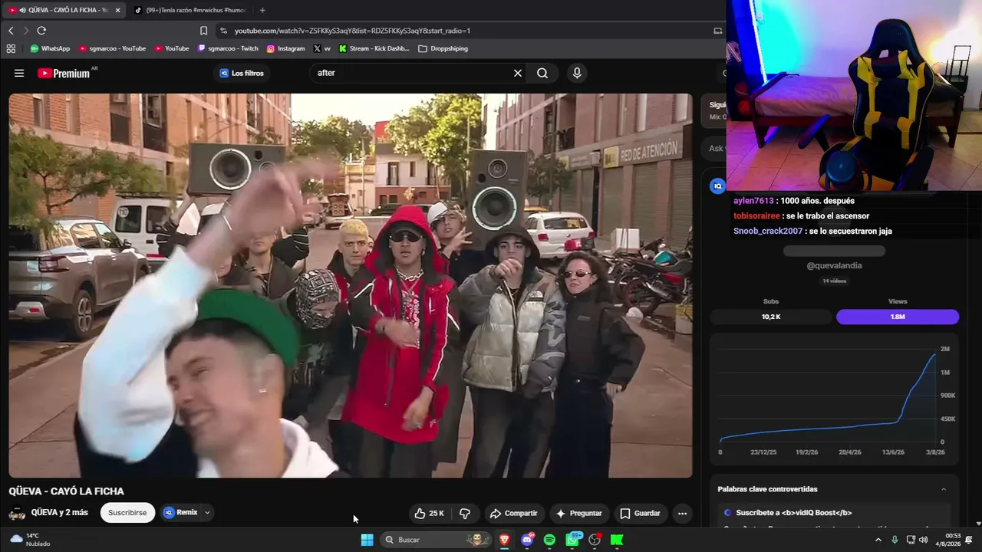Start voice search with microphone icon
The height and width of the screenshot is (552, 982).
coord(577,73)
